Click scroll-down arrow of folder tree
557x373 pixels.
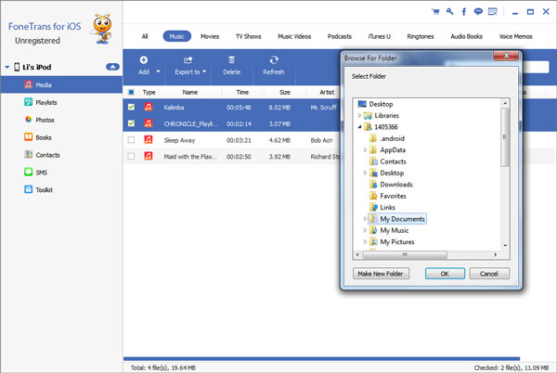tap(505, 245)
